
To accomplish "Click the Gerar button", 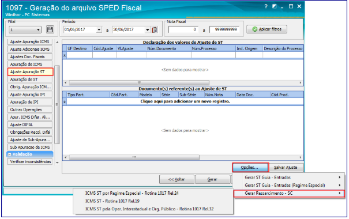I will click(x=212, y=179).
